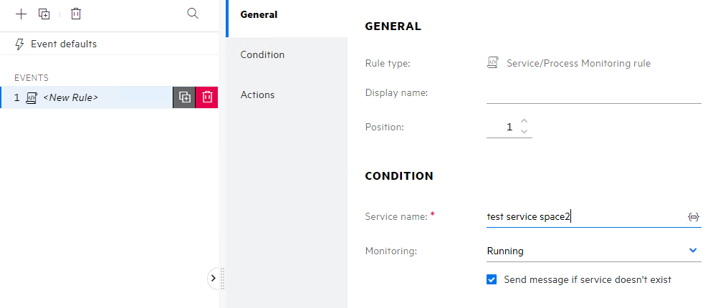Click the variable insert icon in Service name
Image resolution: width=718 pixels, height=308 pixels.
[693, 216]
